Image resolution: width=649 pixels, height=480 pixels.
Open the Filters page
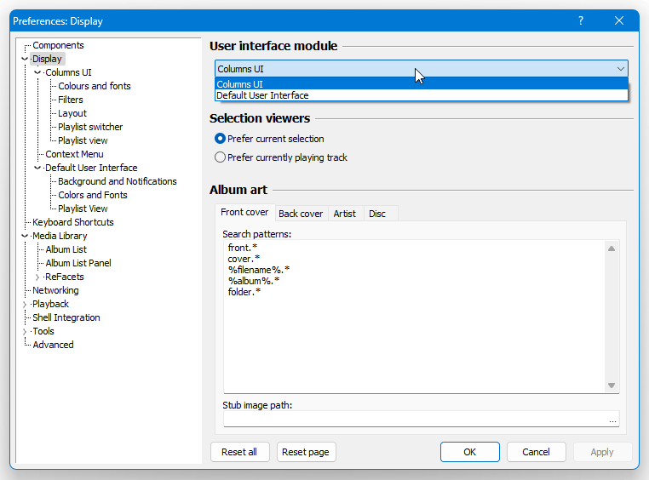pos(71,100)
